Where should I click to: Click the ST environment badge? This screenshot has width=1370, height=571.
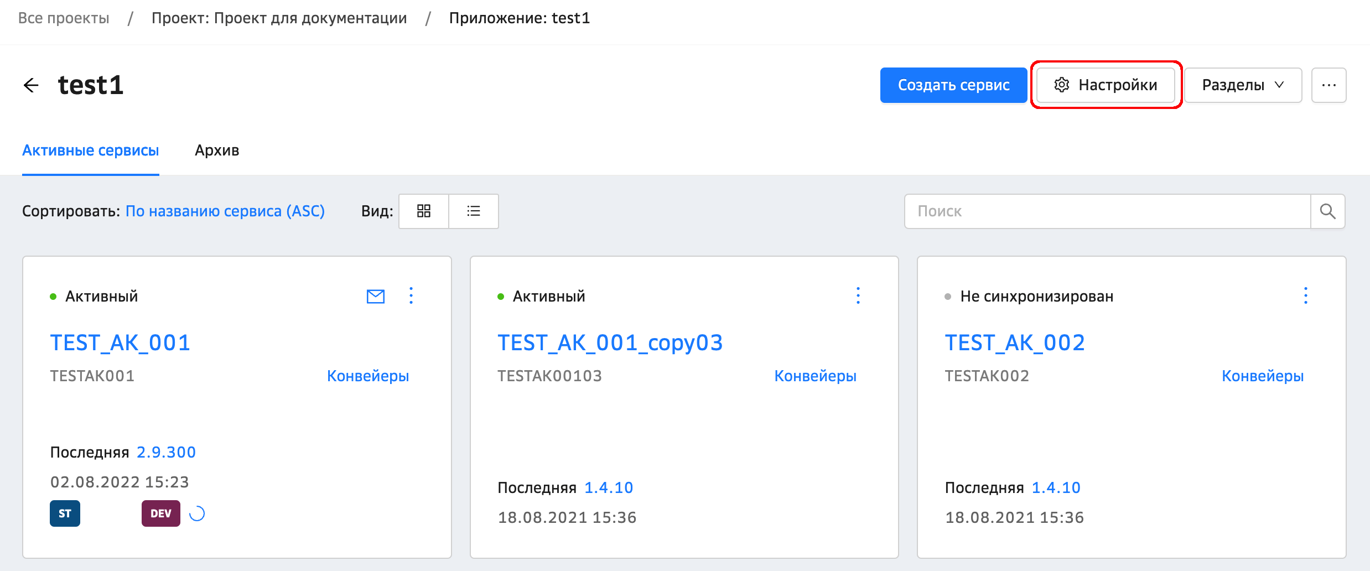pos(65,513)
